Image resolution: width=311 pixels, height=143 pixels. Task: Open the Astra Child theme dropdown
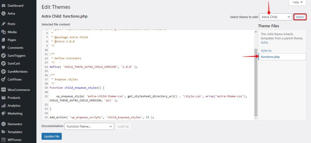276,17
